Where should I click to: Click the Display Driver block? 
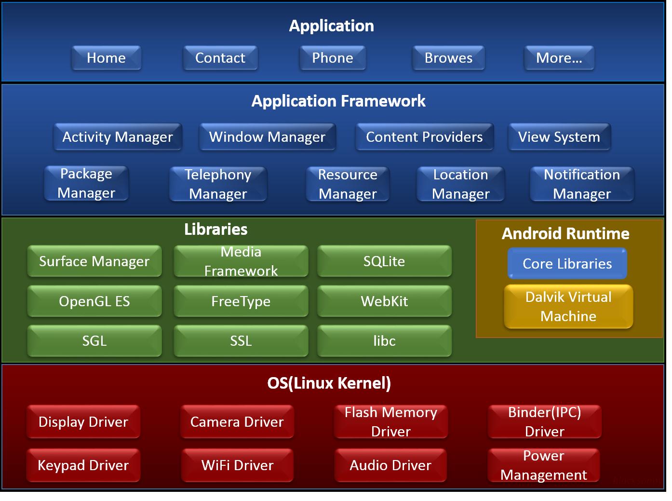point(83,421)
